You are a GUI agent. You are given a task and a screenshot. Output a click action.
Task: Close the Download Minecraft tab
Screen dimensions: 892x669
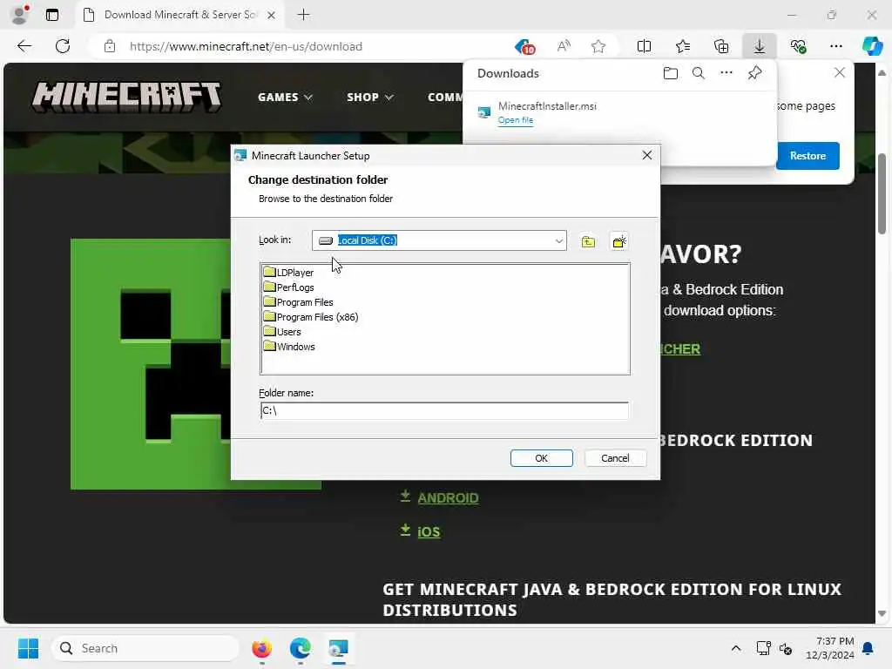(272, 15)
